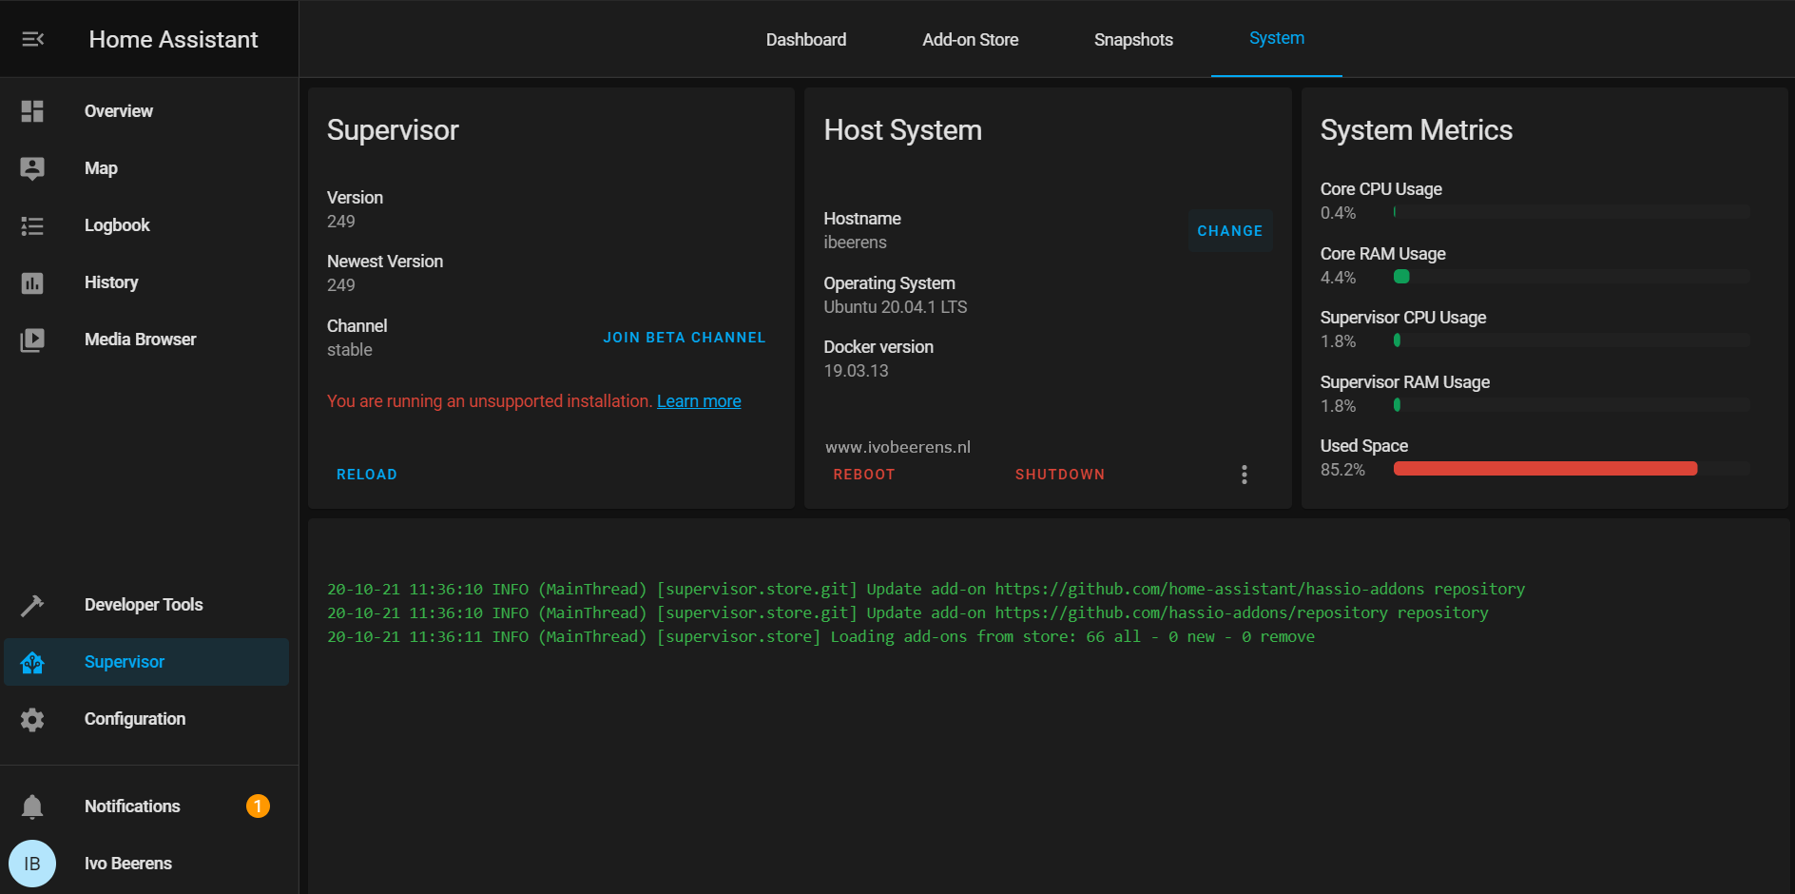Viewport: 1795px width, 894px height.
Task: Click the Core RAM Usage bar
Action: (x=1572, y=277)
